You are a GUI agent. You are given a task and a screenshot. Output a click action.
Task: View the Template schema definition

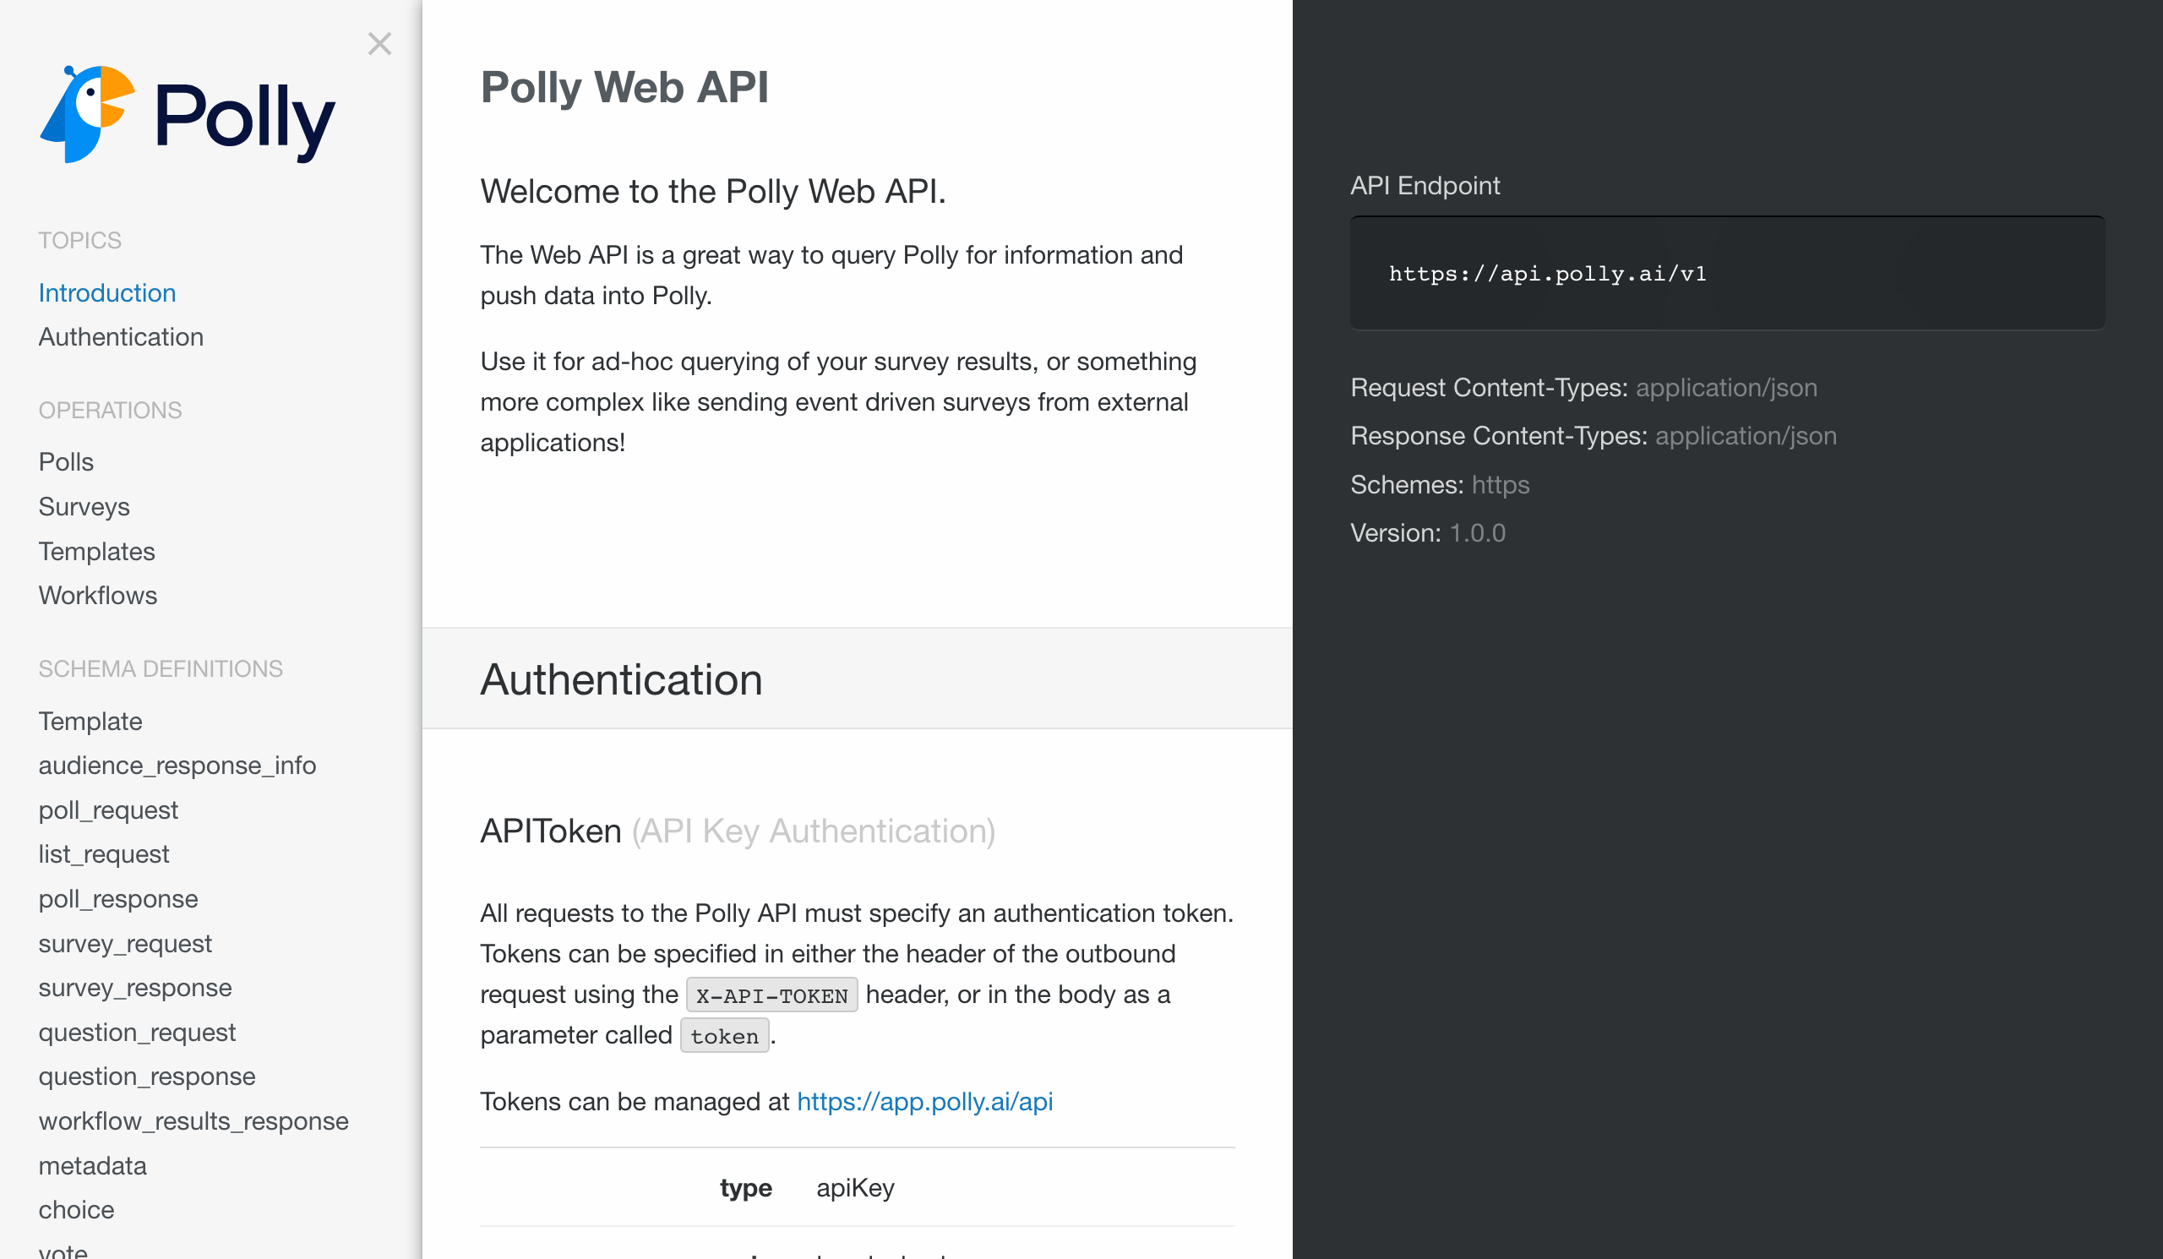(90, 721)
